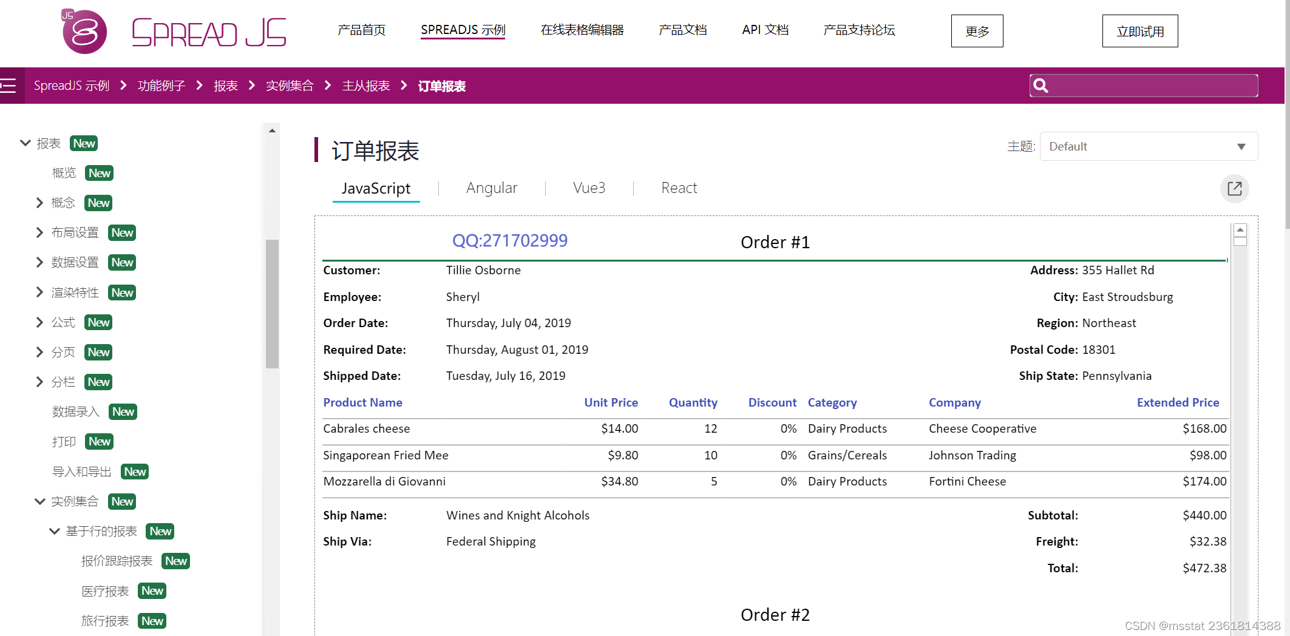Open 医疗报表 in the sidebar
The height and width of the screenshot is (636, 1290).
tap(105, 590)
